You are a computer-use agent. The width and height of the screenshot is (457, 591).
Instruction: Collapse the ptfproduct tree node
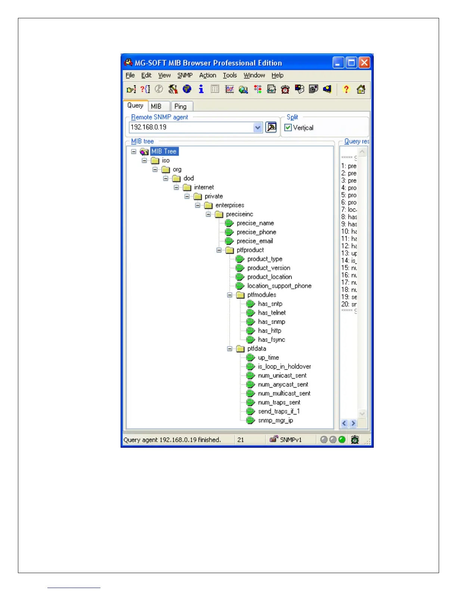tap(219, 250)
